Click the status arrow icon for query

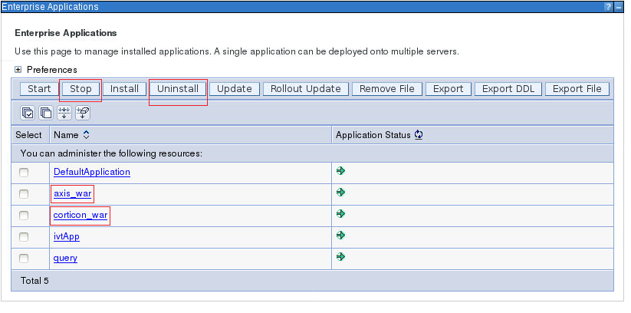click(x=341, y=256)
